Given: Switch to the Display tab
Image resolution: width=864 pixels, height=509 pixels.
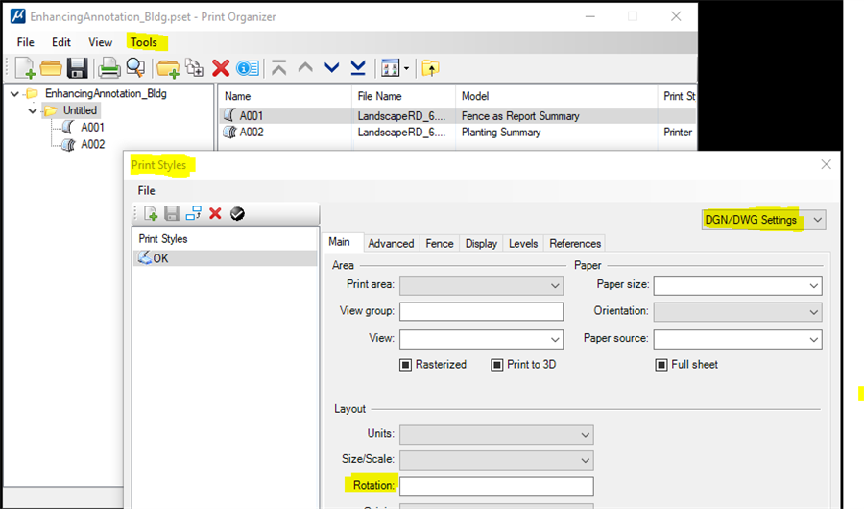Looking at the screenshot, I should pyautogui.click(x=481, y=244).
